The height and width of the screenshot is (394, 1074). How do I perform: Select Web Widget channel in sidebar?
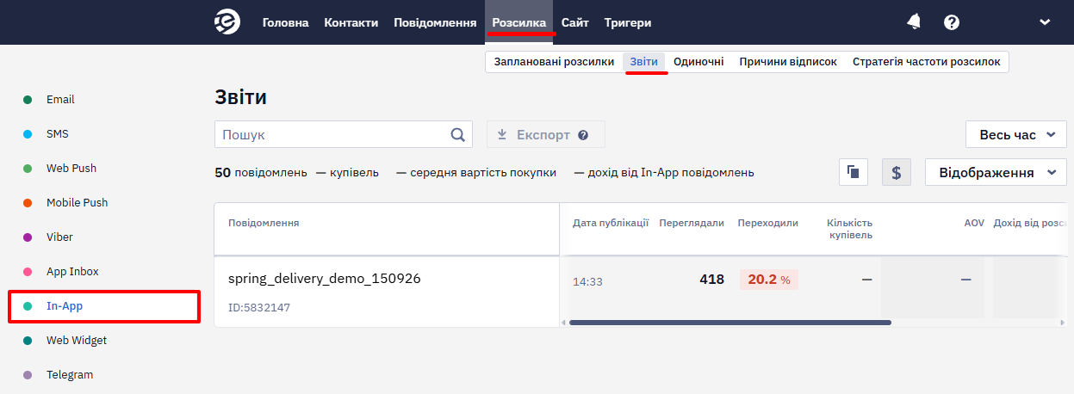(77, 341)
